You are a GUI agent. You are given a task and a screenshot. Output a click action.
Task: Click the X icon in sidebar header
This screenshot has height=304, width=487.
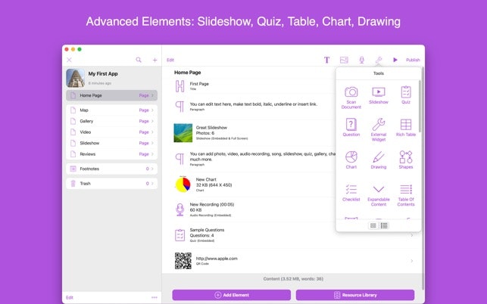coord(69,60)
